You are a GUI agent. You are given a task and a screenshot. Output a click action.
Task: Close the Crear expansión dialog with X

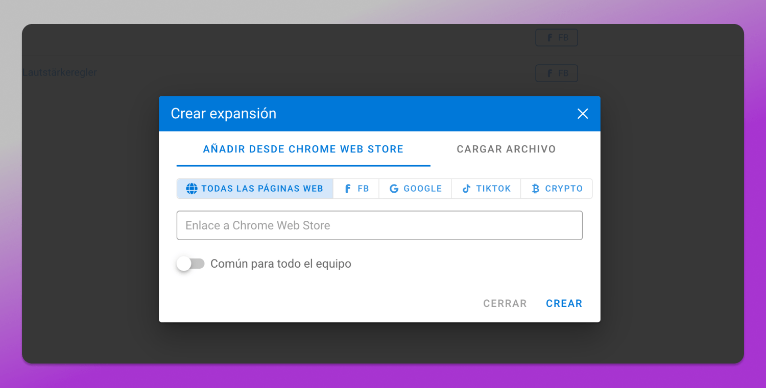pyautogui.click(x=583, y=114)
